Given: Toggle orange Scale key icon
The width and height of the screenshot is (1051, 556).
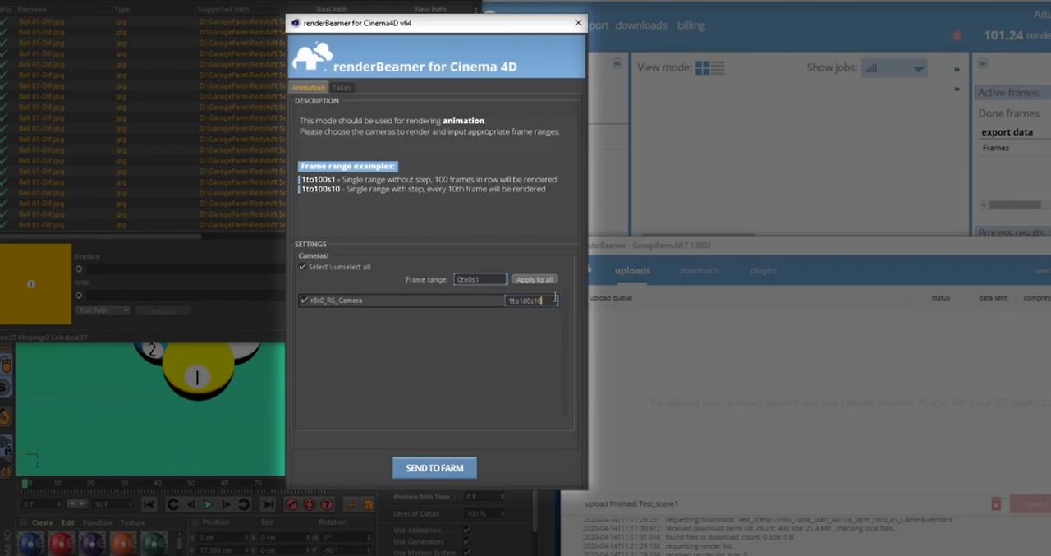Looking at the screenshot, I should point(368,504).
